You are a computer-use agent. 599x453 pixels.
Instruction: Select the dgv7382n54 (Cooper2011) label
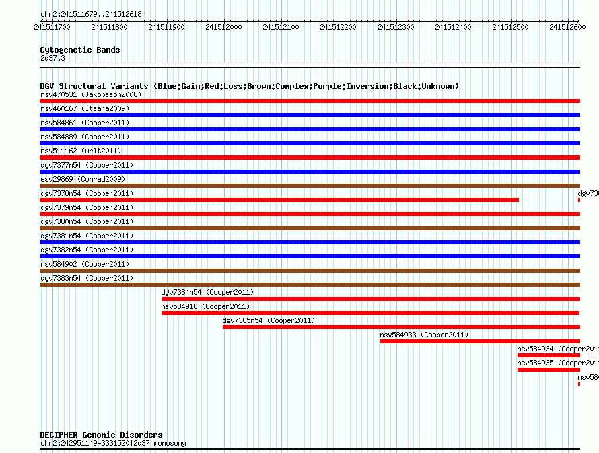pos(87,250)
